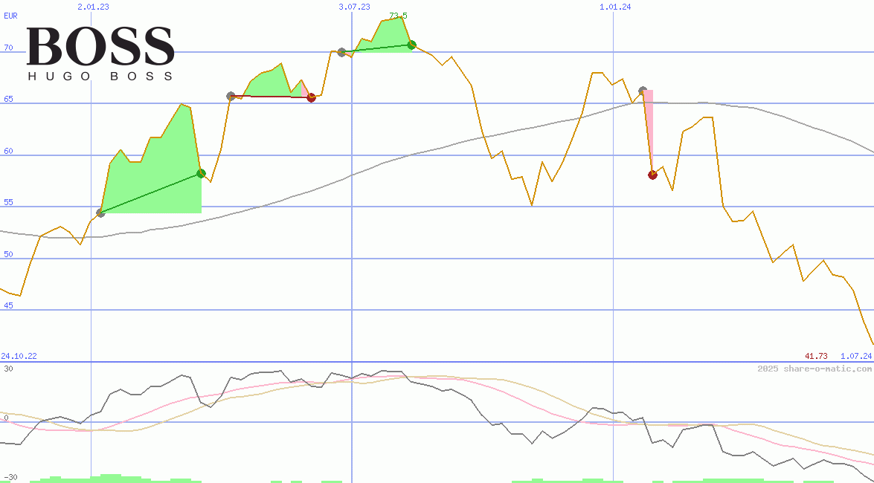Click the red exit dot on the 65 EUR trade

311,97
